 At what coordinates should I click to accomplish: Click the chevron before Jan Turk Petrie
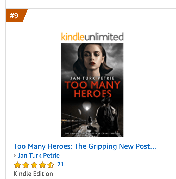pos(15,156)
